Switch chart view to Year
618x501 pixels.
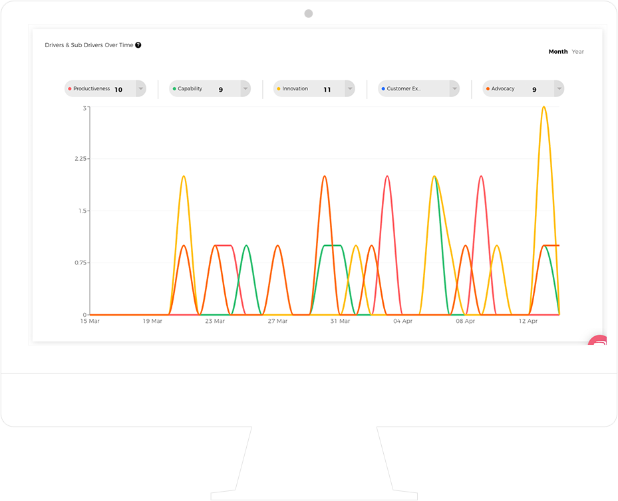click(x=578, y=52)
